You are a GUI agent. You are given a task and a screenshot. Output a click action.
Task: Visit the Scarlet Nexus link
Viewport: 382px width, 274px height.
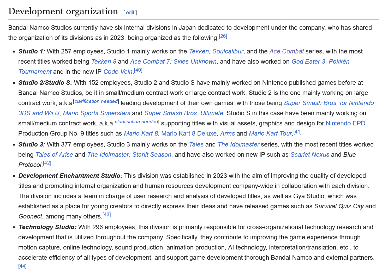coord(310,155)
